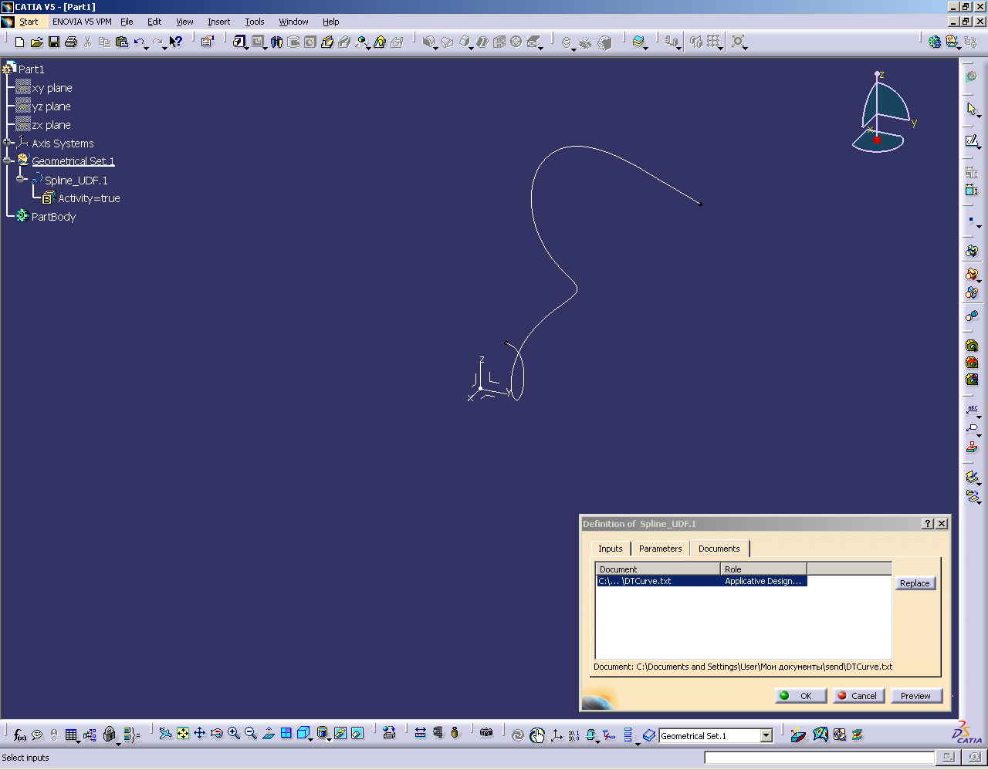The height and width of the screenshot is (770, 988).
Task: Select yz plane in the tree
Action: (51, 106)
